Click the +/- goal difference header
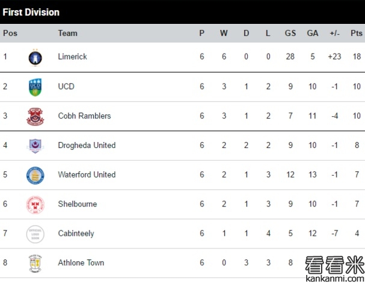The height and width of the screenshot is (284, 365). point(335,33)
